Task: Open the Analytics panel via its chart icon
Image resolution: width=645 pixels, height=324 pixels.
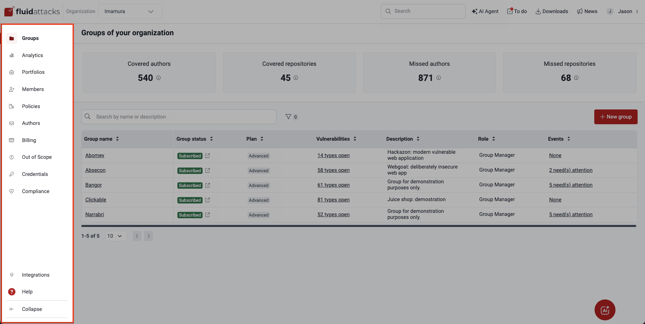Action: pos(12,55)
